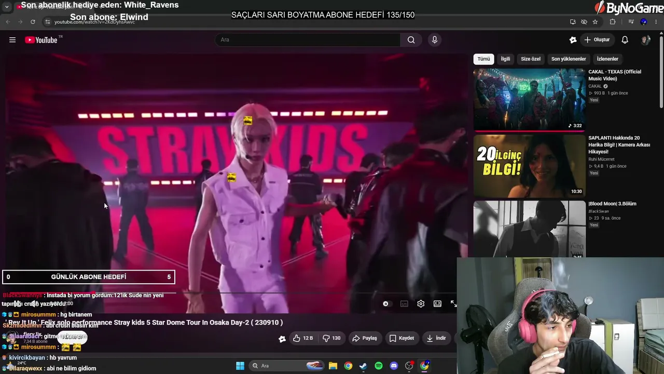Select the Son yüklenenler filter chip

(x=569, y=59)
